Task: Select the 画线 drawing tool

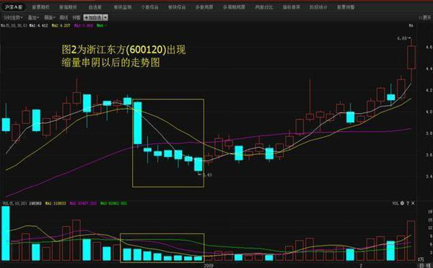Action: tap(64, 17)
